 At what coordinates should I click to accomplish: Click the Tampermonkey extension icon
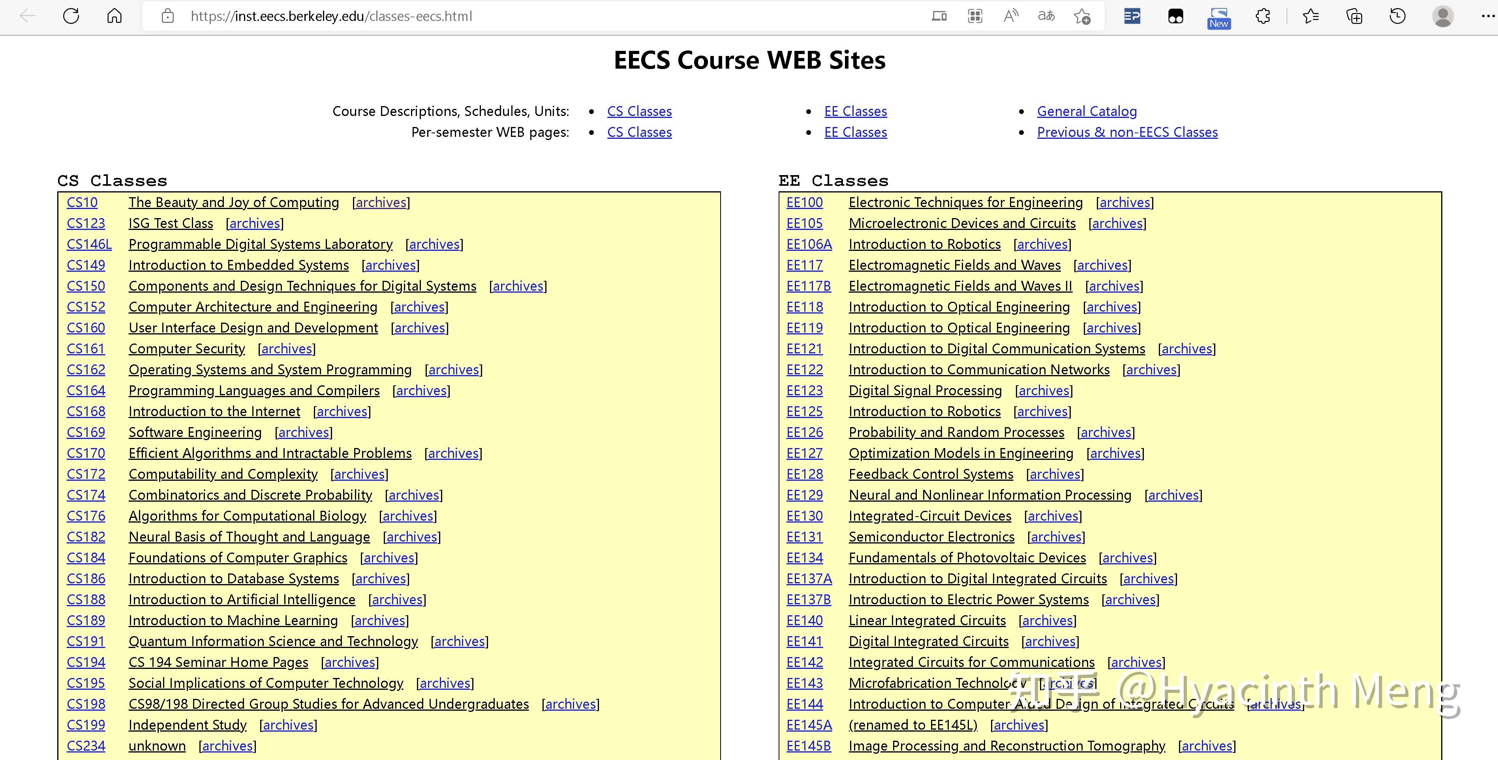pos(1176,16)
